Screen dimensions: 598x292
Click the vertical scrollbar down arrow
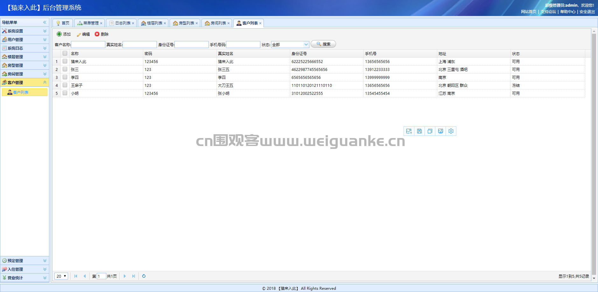[594, 278]
